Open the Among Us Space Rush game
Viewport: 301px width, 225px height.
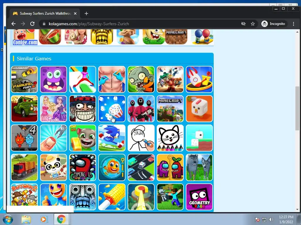(83, 167)
